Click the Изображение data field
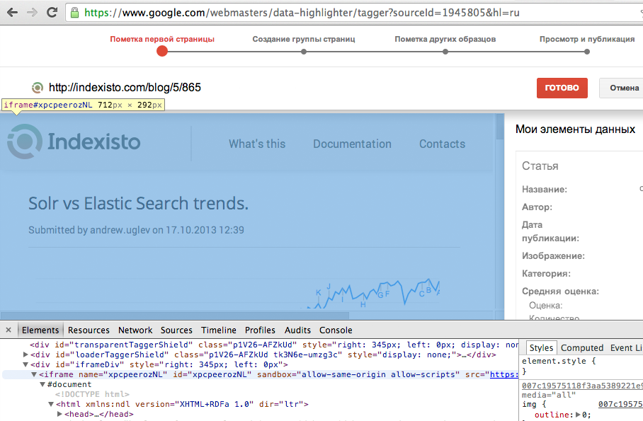 (553, 256)
